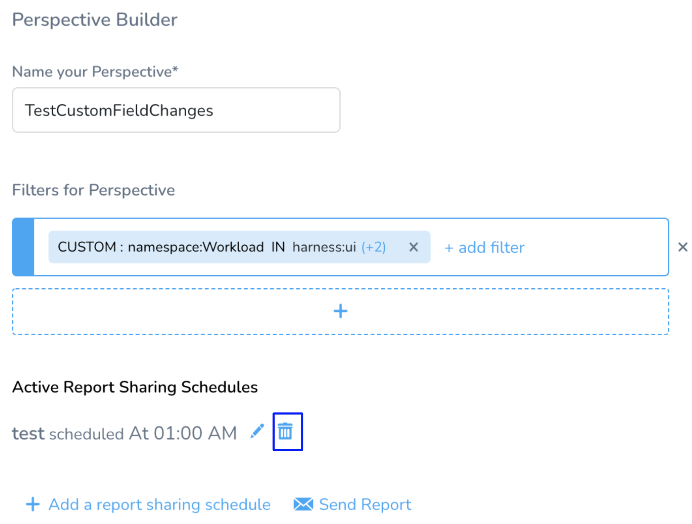Expand the (+2) additional filter values
Viewport: 692px width, 524px height.
tap(373, 247)
